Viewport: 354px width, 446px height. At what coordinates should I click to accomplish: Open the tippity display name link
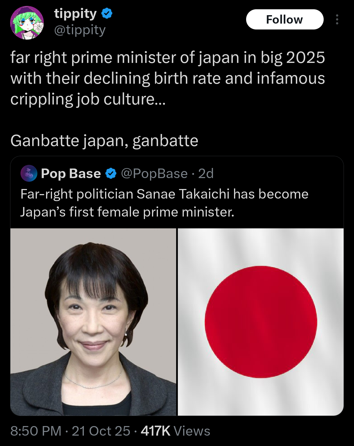pos(75,13)
